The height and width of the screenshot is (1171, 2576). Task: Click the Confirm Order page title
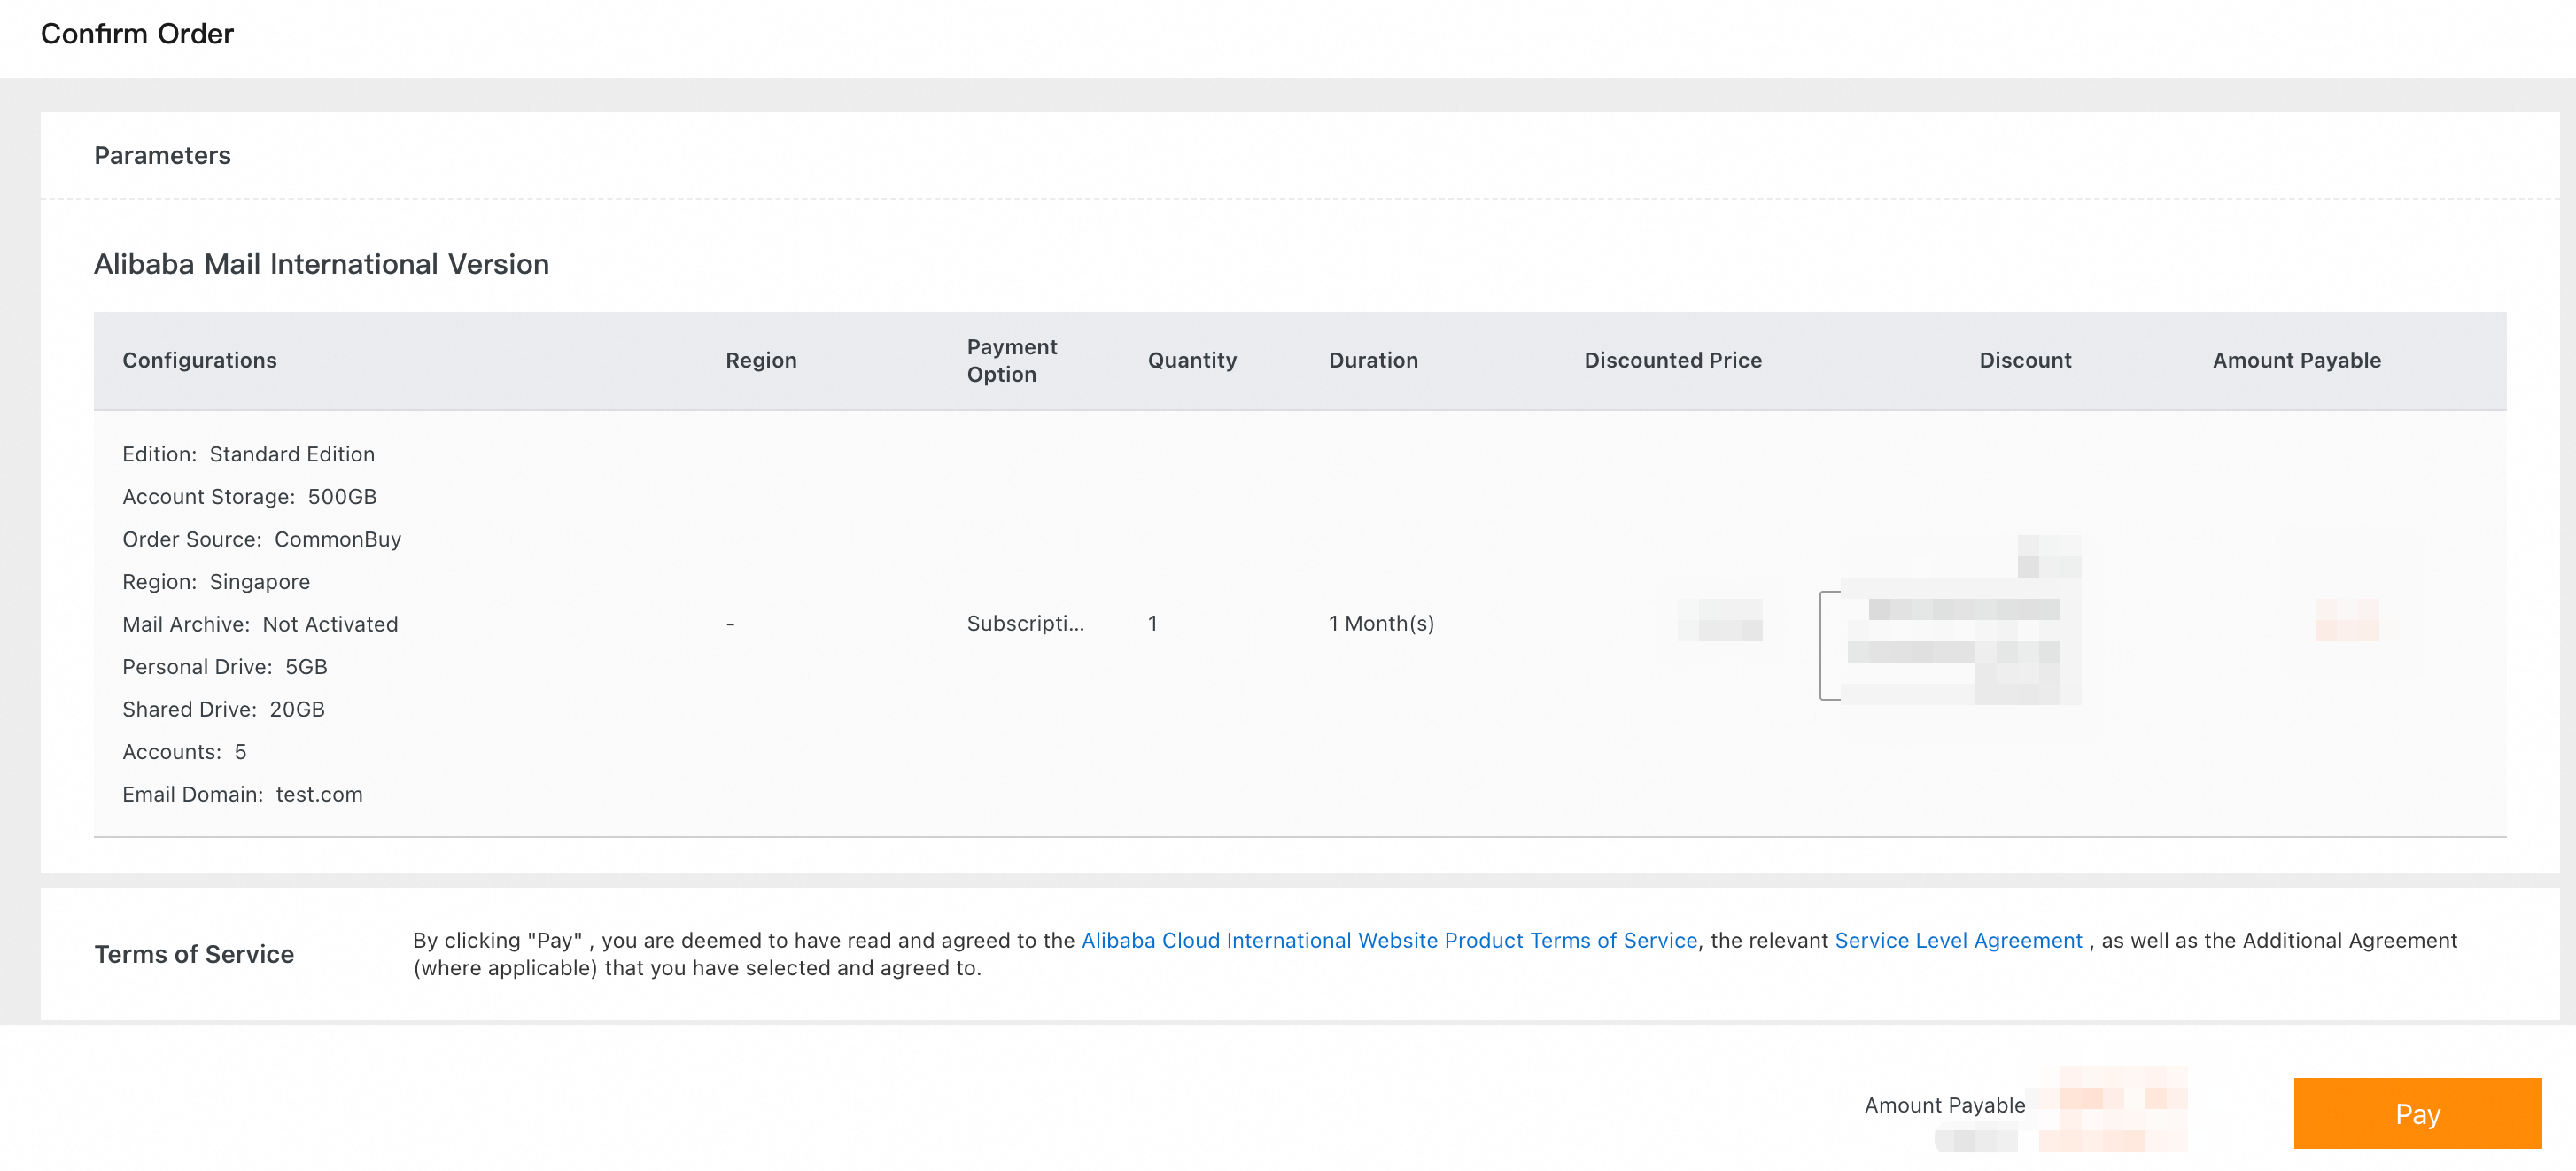137,34
